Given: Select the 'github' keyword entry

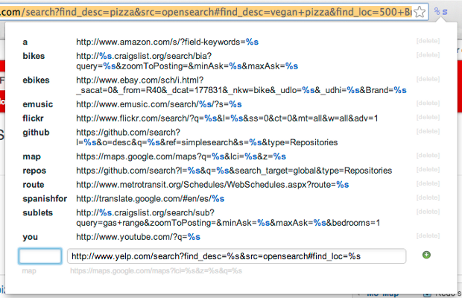Looking at the screenshot, I should (x=36, y=133).
